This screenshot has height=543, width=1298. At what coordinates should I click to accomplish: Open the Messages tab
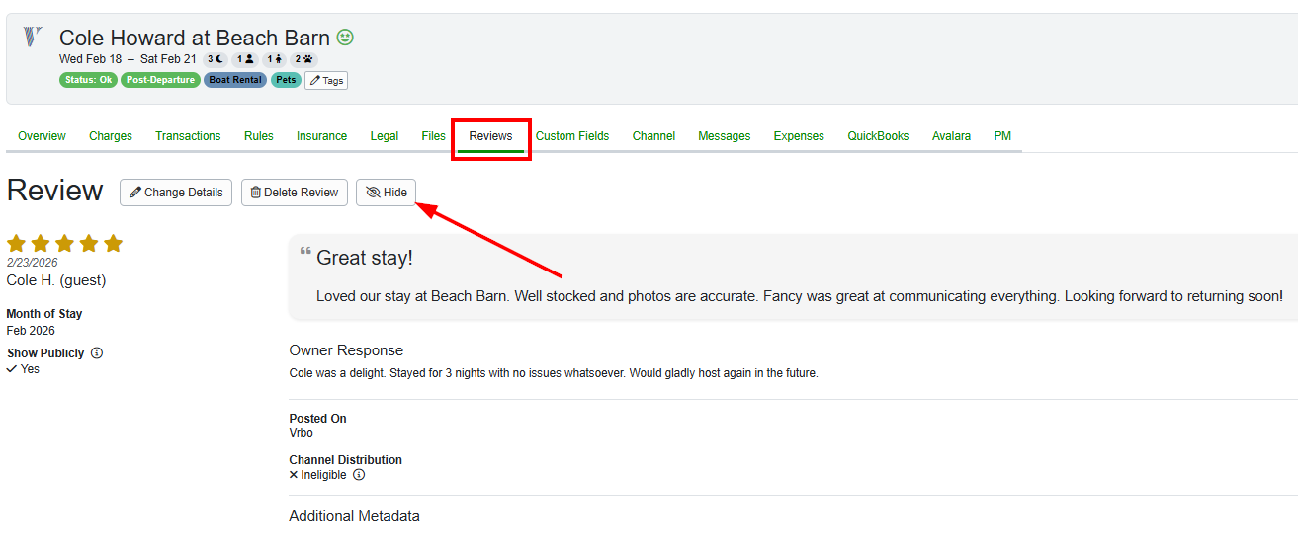pyautogui.click(x=725, y=136)
